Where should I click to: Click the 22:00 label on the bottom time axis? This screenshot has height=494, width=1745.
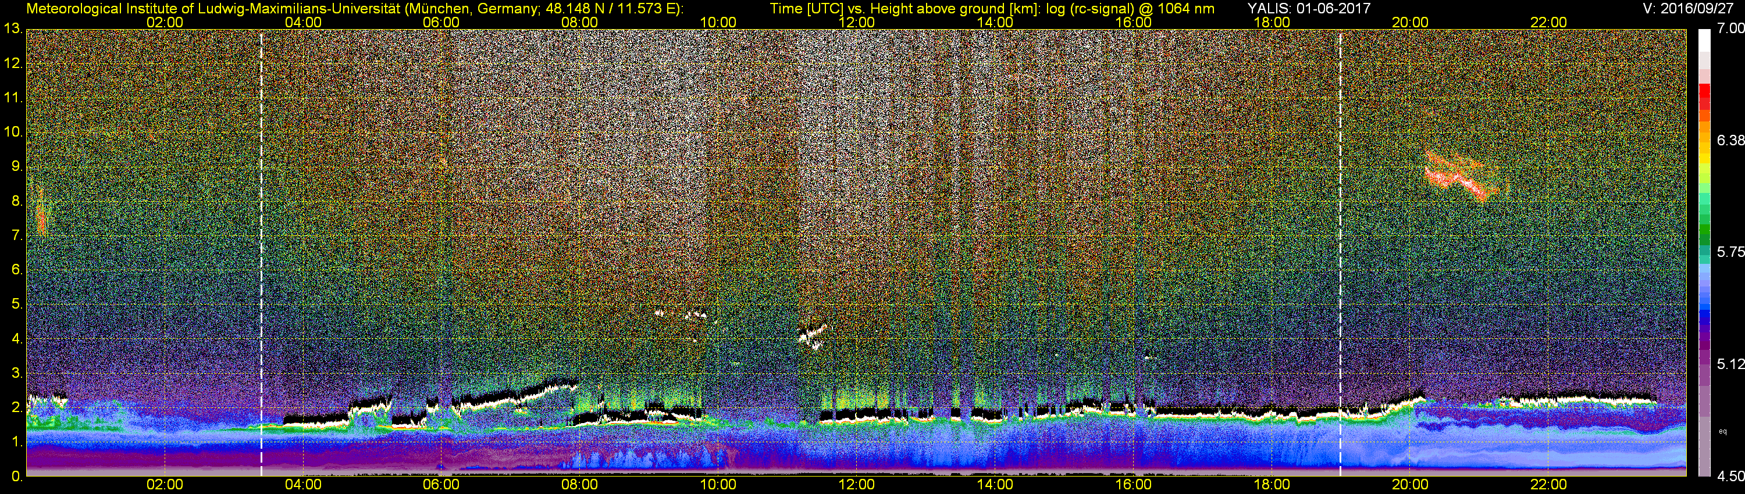click(x=1548, y=485)
